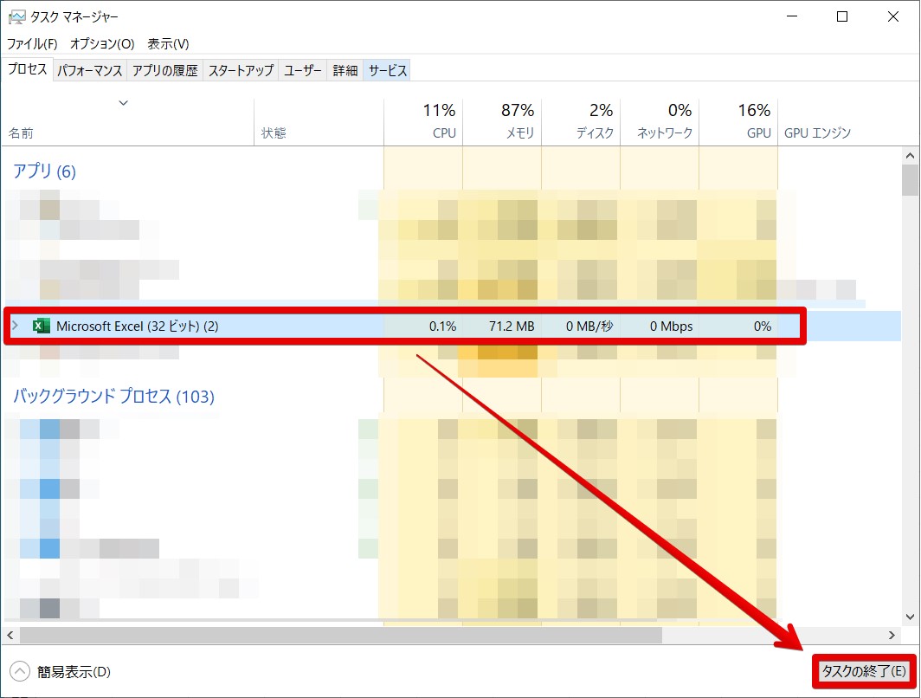Select the プロセス tab
The height and width of the screenshot is (698, 921).
27,69
